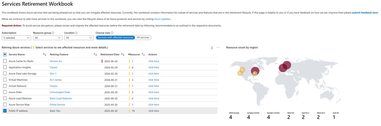The image size is (381, 126).
Task: Check the Azure Service Map checkbox
Action: pyautogui.click(x=5, y=104)
